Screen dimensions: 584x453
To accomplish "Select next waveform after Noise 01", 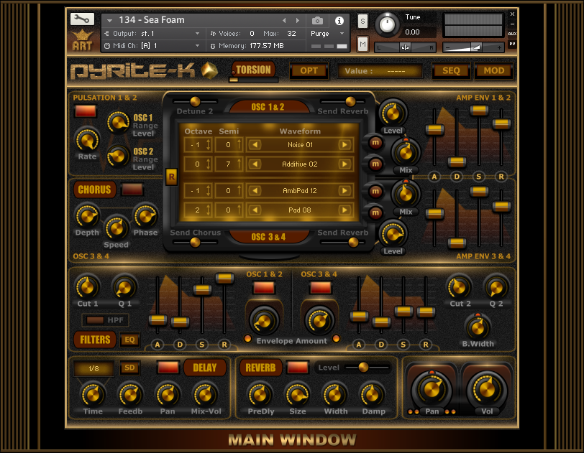I will click(345, 145).
